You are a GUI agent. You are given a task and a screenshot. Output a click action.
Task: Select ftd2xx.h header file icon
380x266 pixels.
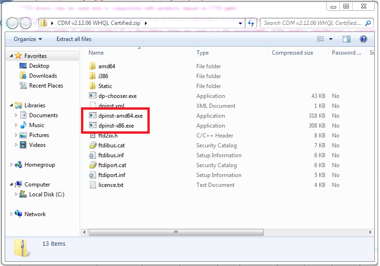93,136
